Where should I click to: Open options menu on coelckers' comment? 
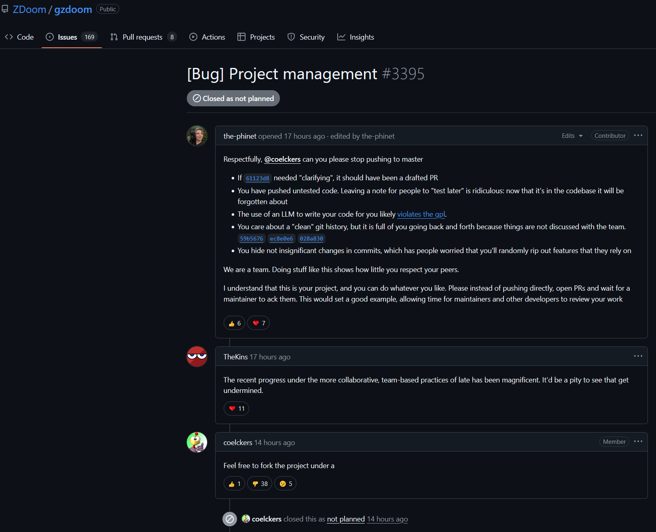(x=638, y=441)
